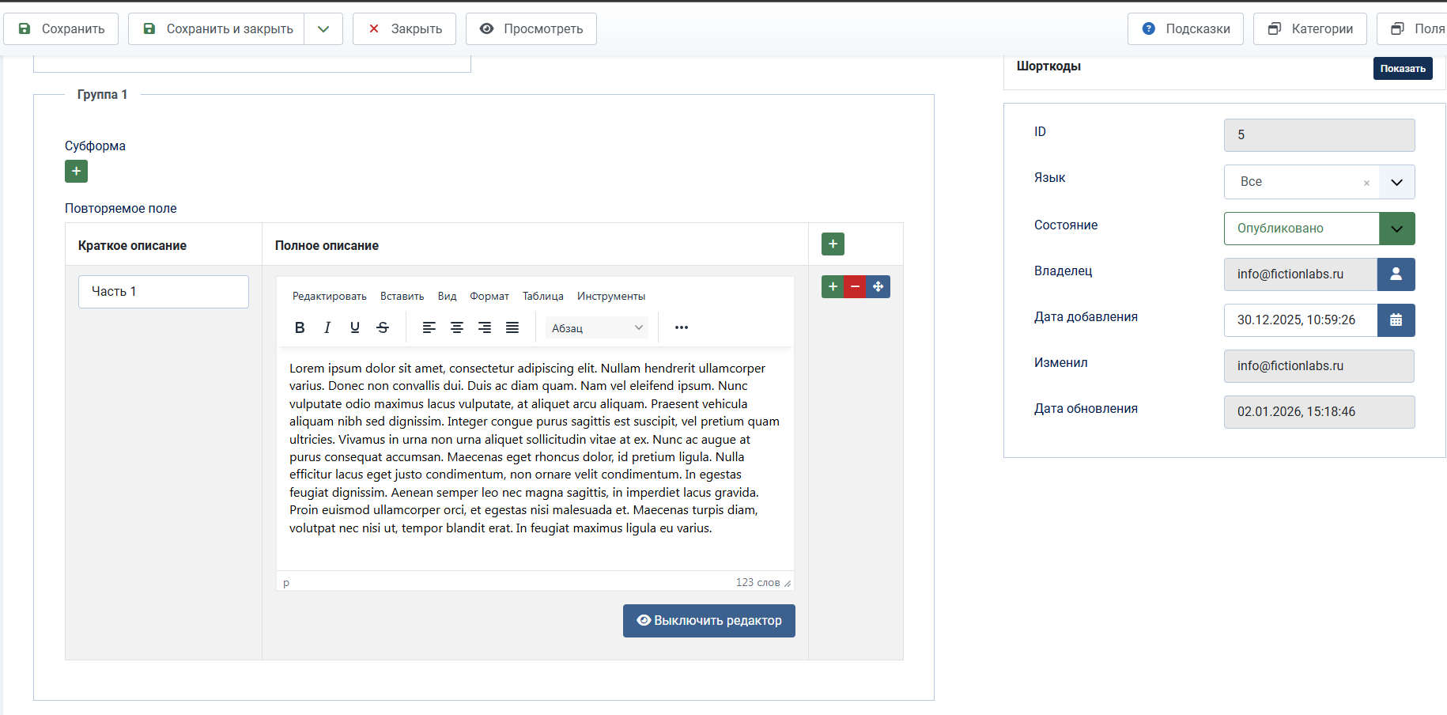This screenshot has height=715, width=1447.
Task: Expand the Состояние status dropdown
Action: (x=1396, y=229)
